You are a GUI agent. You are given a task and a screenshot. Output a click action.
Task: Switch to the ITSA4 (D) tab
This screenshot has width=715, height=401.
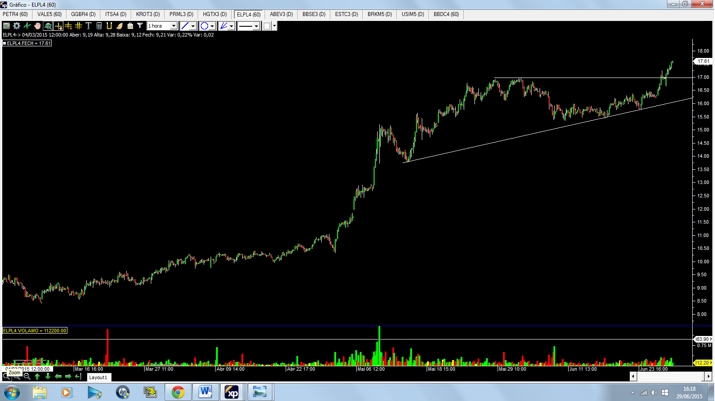[116, 14]
